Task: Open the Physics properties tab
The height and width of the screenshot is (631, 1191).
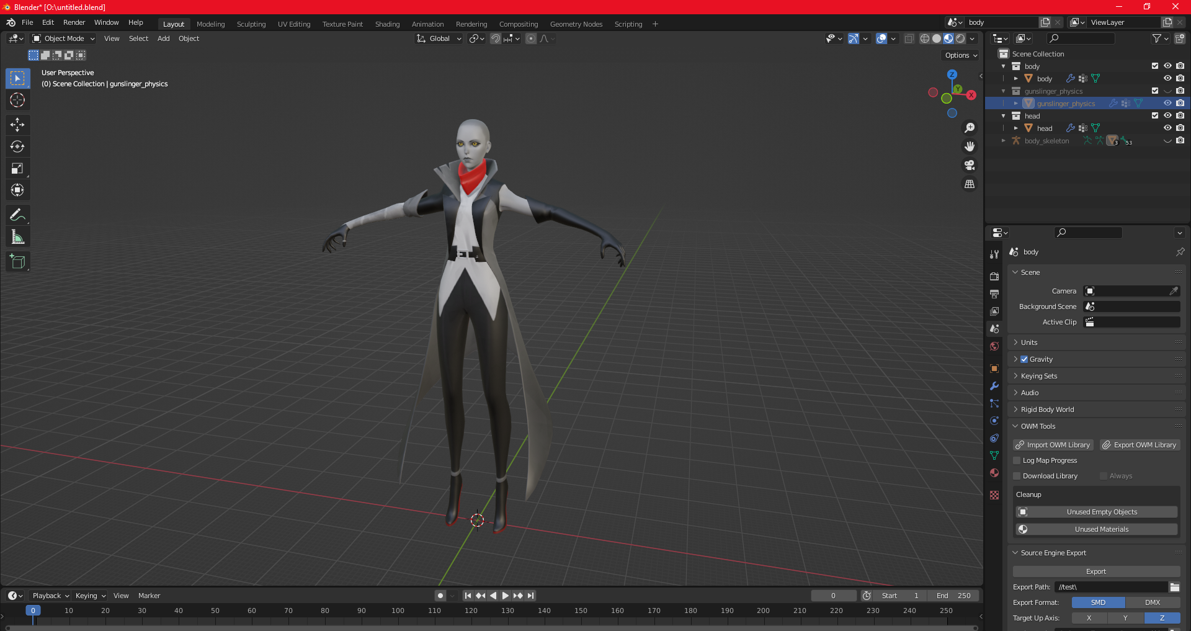Action: coord(994,421)
